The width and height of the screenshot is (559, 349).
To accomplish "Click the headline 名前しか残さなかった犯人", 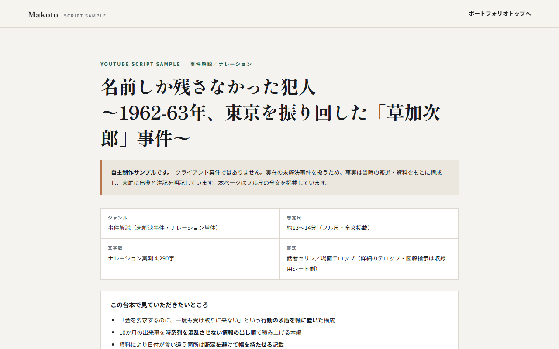I will coord(208,87).
